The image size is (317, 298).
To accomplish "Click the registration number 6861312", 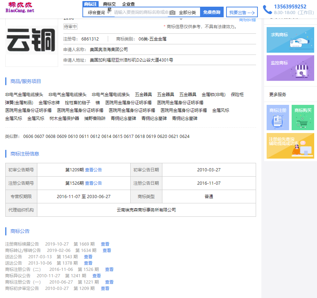I will point(90,39).
